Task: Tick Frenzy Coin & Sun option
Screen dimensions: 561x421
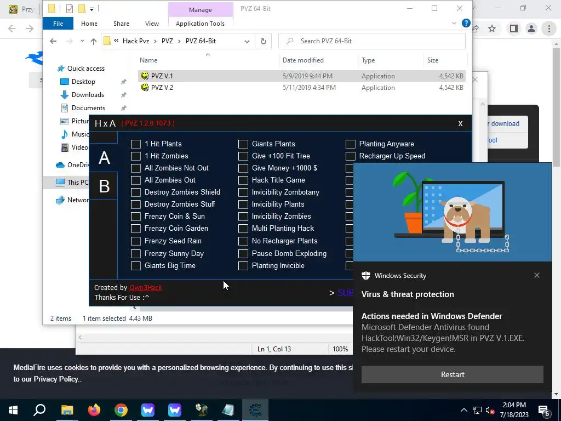Action: (136, 217)
